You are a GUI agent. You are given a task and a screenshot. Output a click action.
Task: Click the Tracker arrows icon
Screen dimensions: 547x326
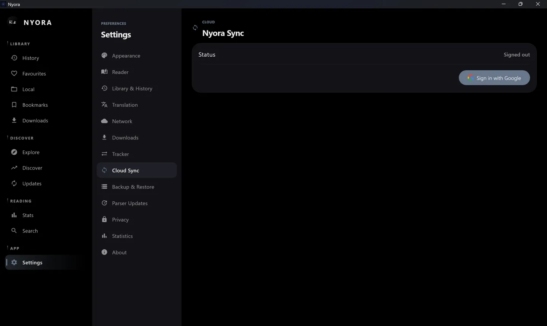[x=104, y=154]
